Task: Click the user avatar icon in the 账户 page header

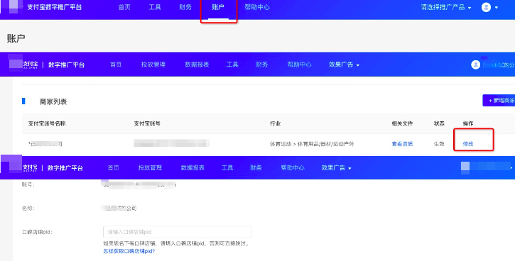Action: click(x=486, y=7)
